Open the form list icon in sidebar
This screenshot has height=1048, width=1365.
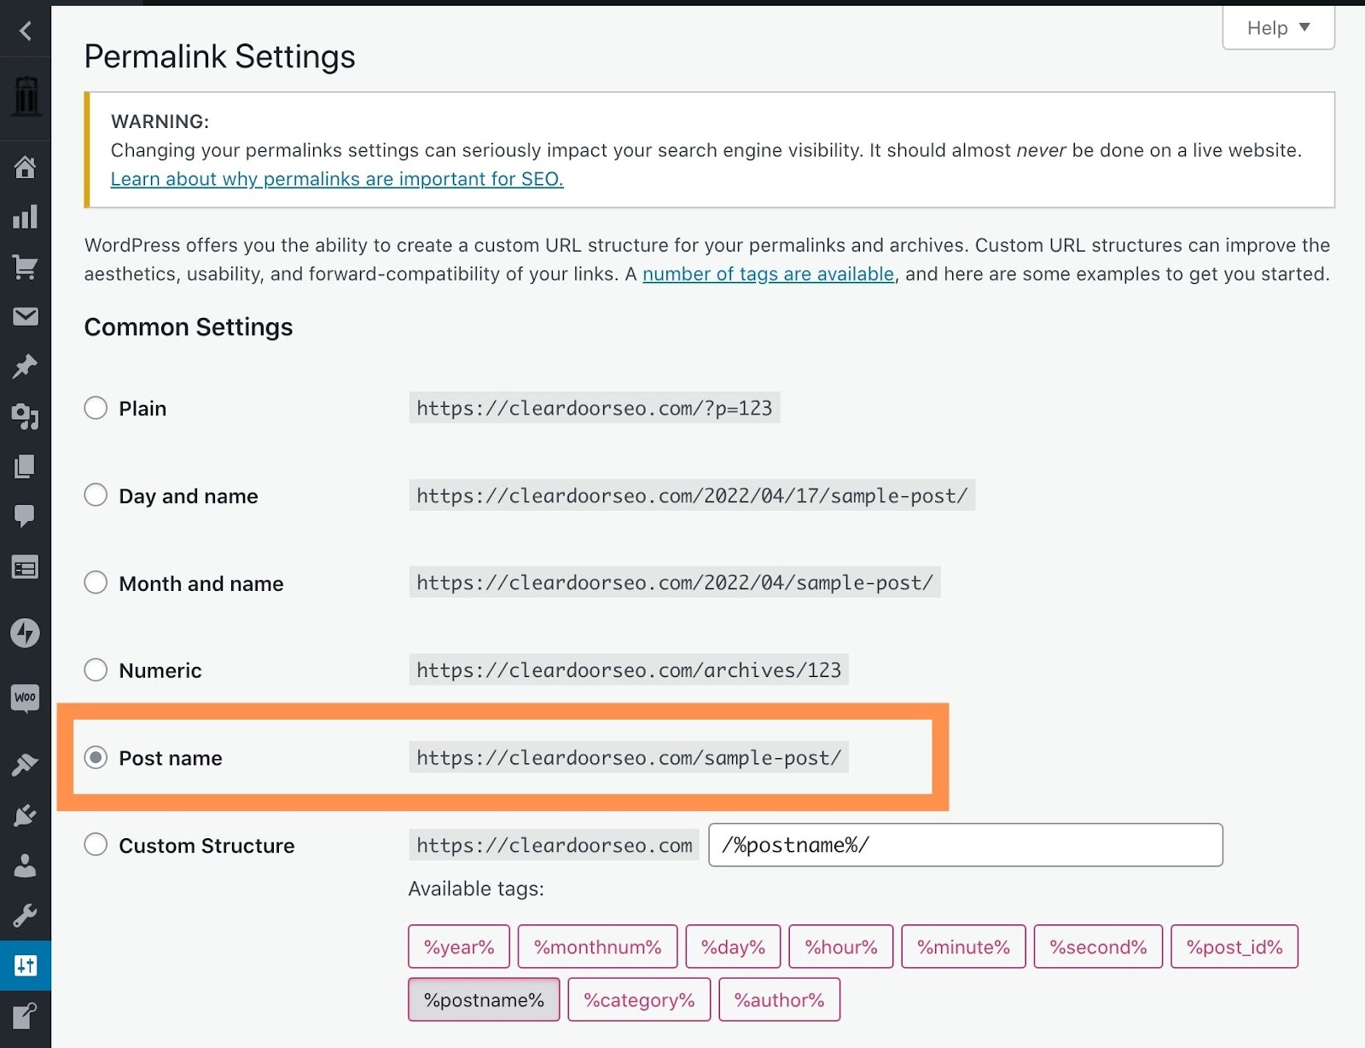26,567
